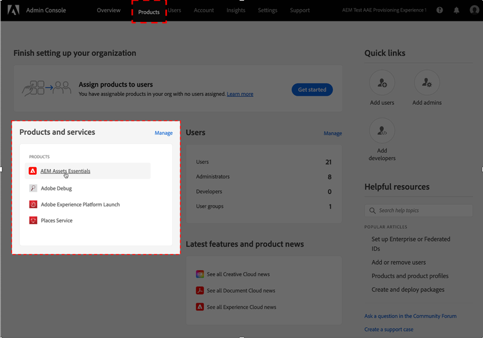Open the help question mark icon
The height and width of the screenshot is (338, 483).
tap(440, 10)
